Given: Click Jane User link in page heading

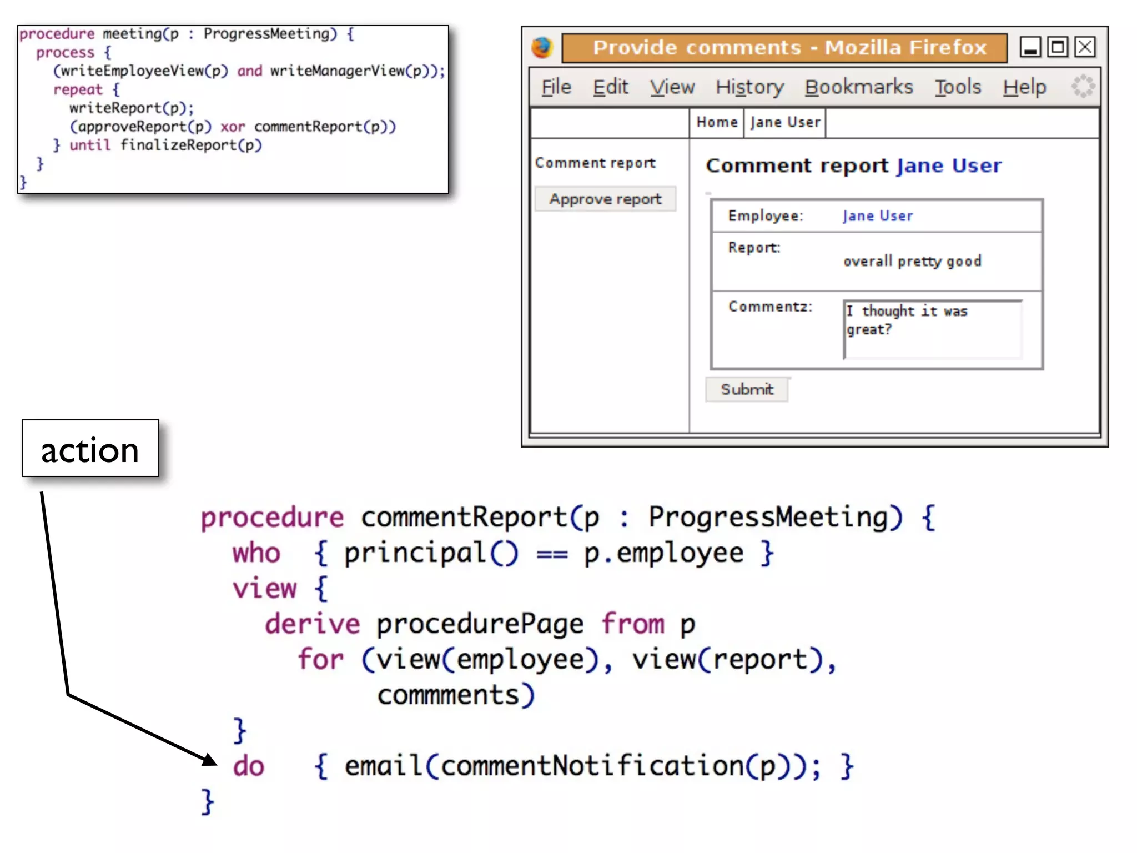Looking at the screenshot, I should [949, 165].
